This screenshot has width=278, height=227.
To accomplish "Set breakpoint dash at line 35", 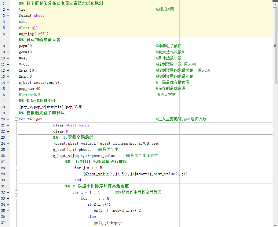I will 8,211.
